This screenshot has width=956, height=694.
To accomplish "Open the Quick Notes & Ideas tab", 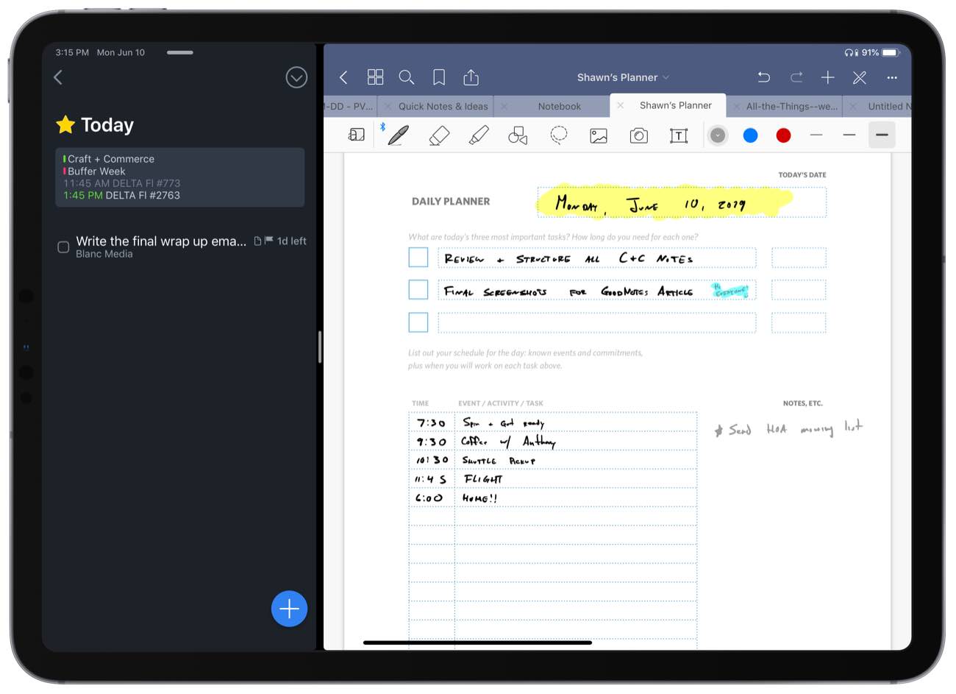I will [442, 106].
